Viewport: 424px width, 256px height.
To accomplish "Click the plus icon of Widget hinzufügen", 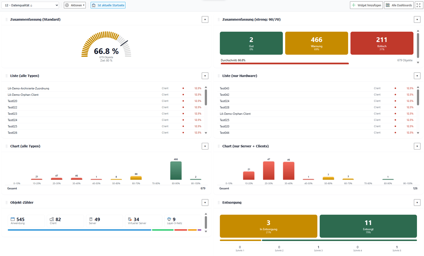I will click(x=354, y=5).
